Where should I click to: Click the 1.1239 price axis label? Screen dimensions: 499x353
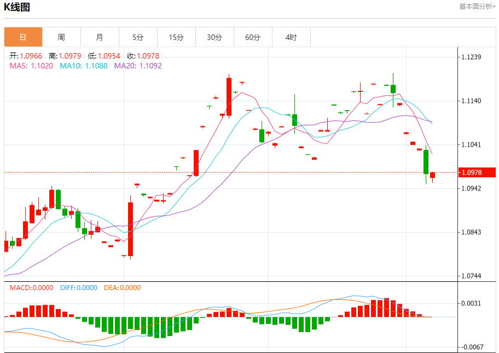point(471,57)
